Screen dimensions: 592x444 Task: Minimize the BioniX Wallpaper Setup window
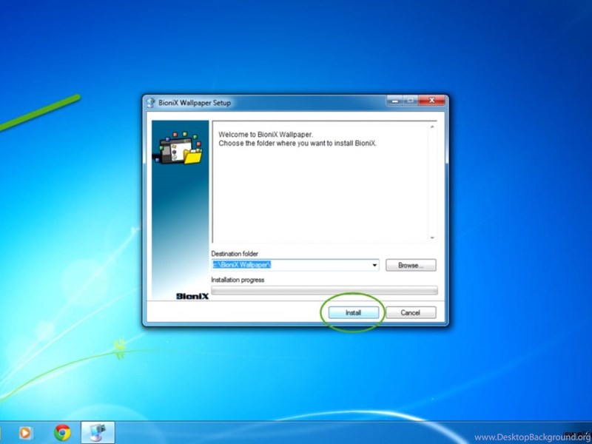click(395, 101)
